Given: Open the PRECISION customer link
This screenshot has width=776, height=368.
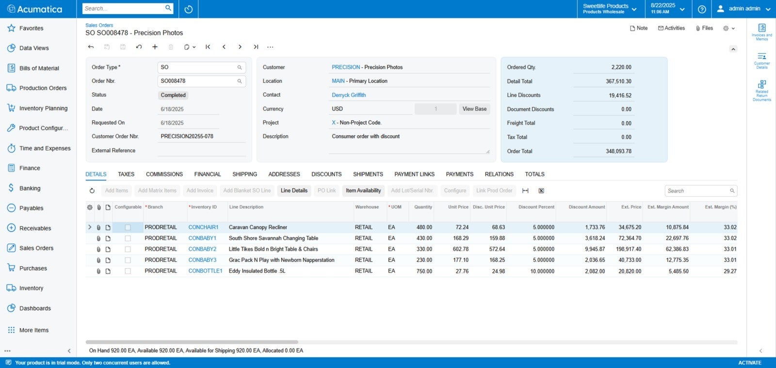Looking at the screenshot, I should coord(346,67).
